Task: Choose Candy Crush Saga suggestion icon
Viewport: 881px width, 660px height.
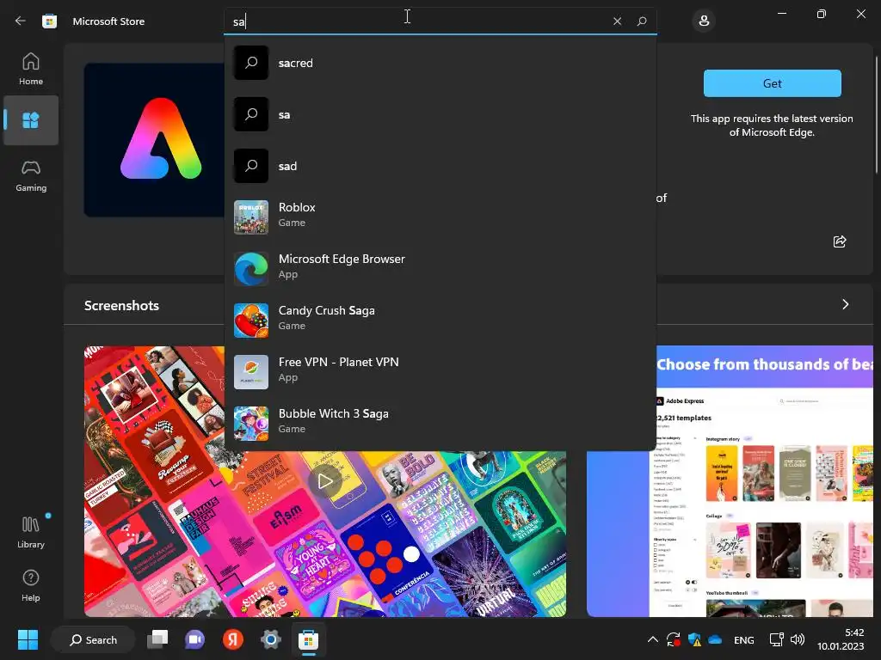Action: point(251,321)
